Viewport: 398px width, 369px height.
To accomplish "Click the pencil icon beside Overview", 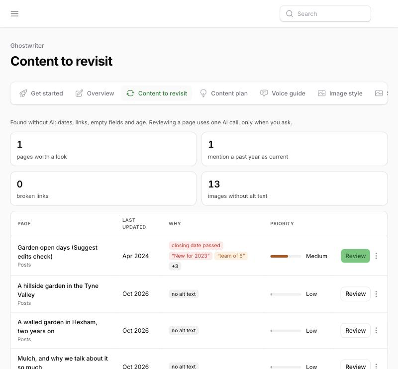I will (x=79, y=93).
